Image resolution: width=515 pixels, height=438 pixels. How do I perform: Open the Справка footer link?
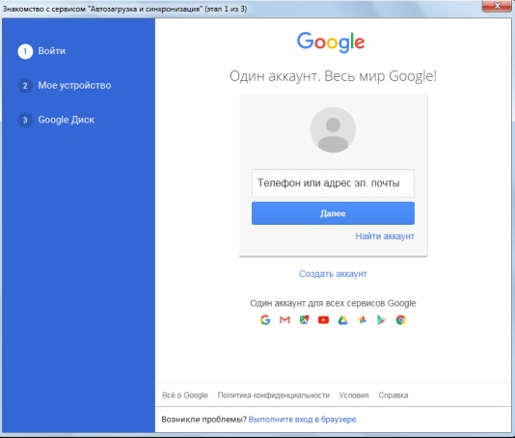pyautogui.click(x=393, y=395)
